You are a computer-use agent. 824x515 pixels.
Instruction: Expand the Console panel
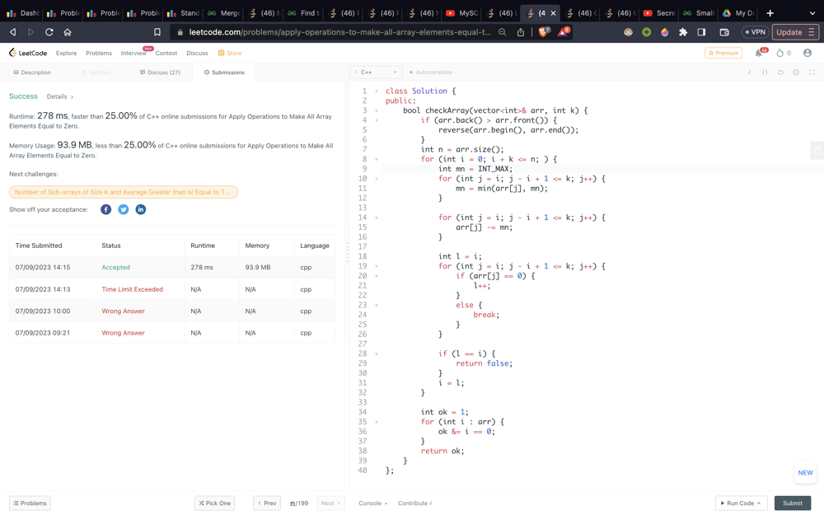(372, 503)
